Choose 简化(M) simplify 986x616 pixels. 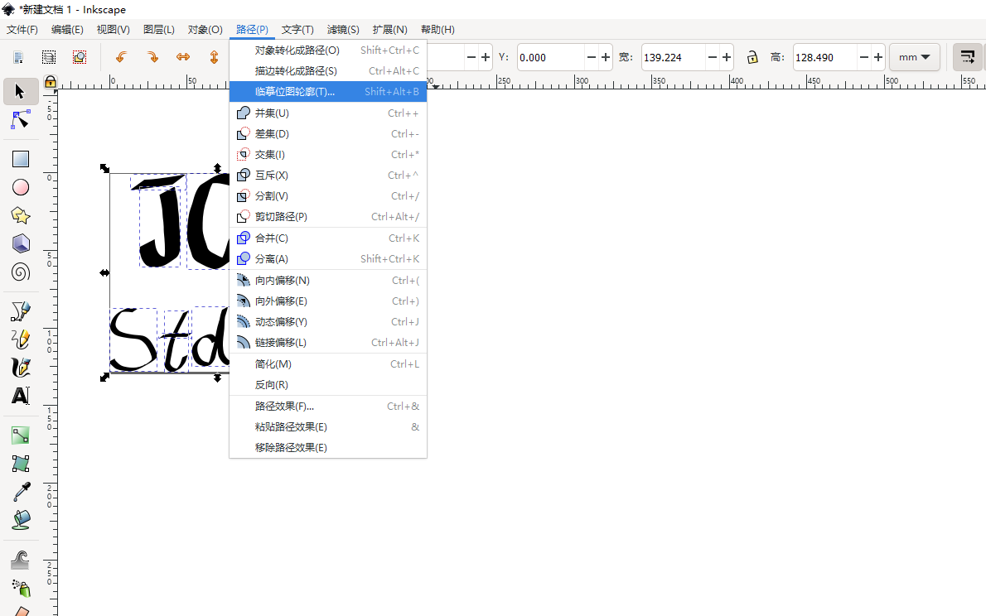click(328, 364)
